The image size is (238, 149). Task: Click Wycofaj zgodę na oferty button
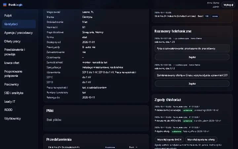click(x=201, y=140)
